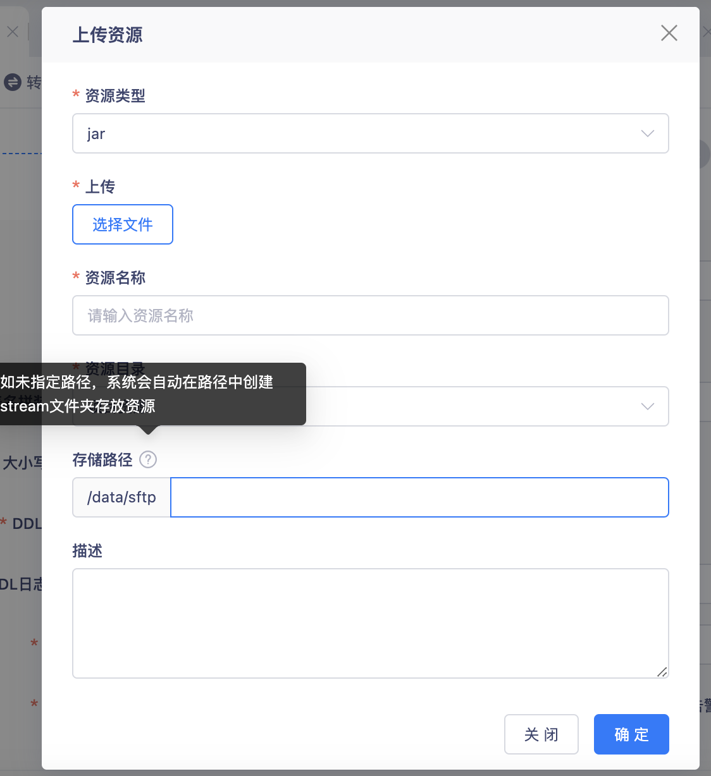Focus the 描述 text area
This screenshot has height=776, width=711.
coord(370,623)
